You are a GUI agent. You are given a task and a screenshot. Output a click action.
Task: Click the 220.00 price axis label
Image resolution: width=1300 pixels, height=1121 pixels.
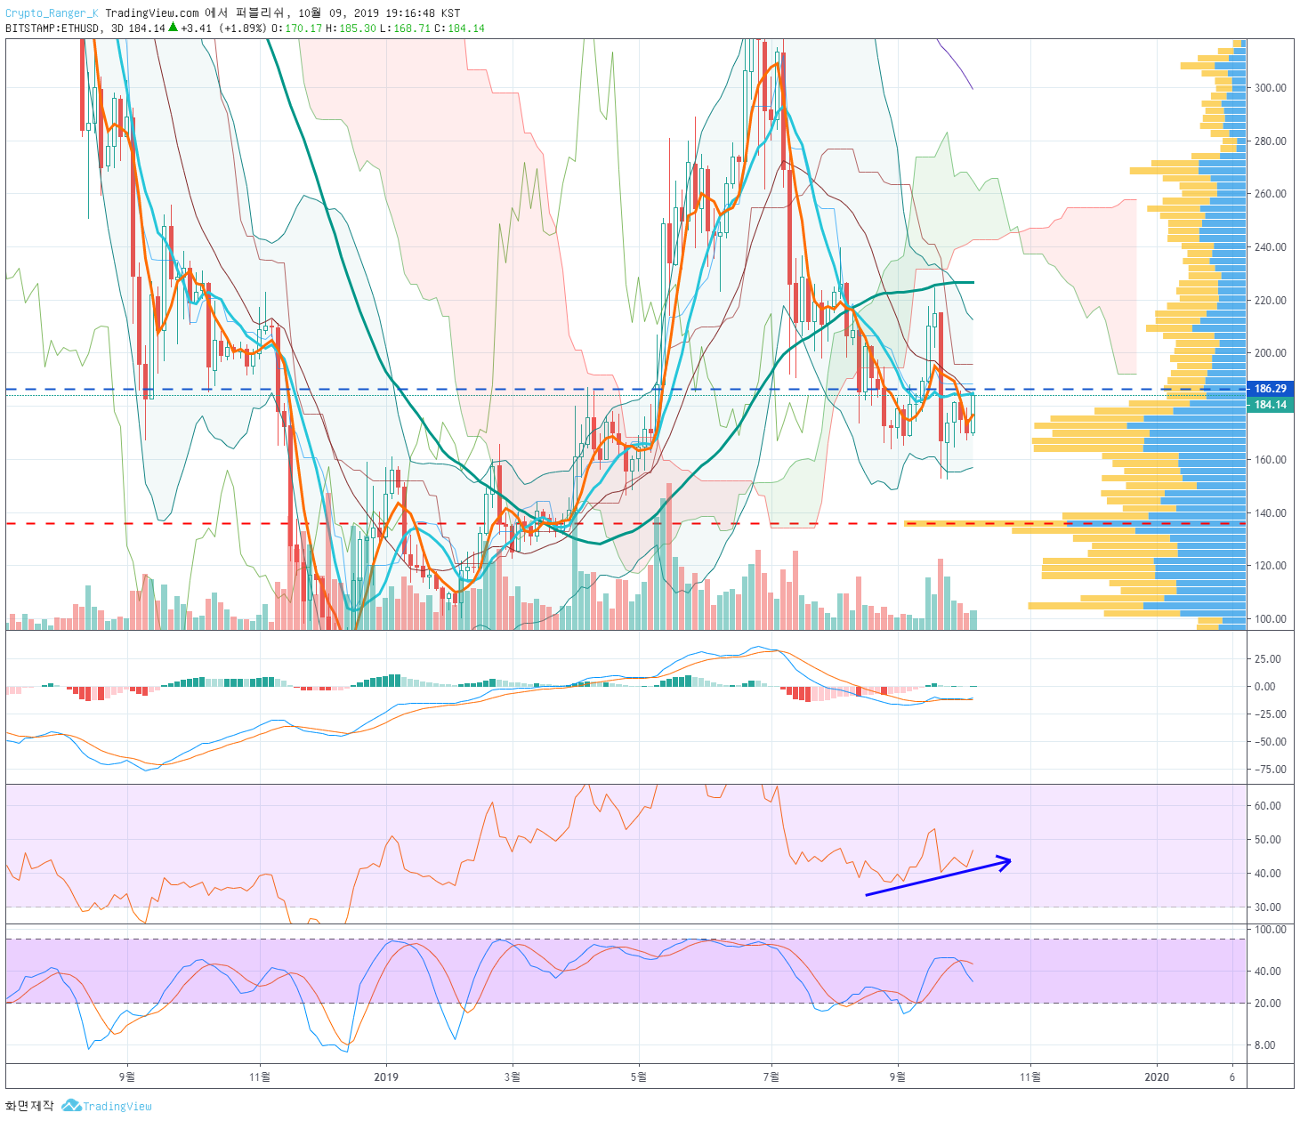click(x=1270, y=300)
